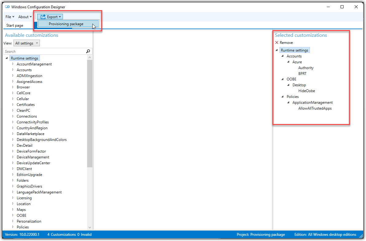The image size is (366, 241).
Task: Collapse Runtime settings in Available customizations
Action: click(6, 58)
